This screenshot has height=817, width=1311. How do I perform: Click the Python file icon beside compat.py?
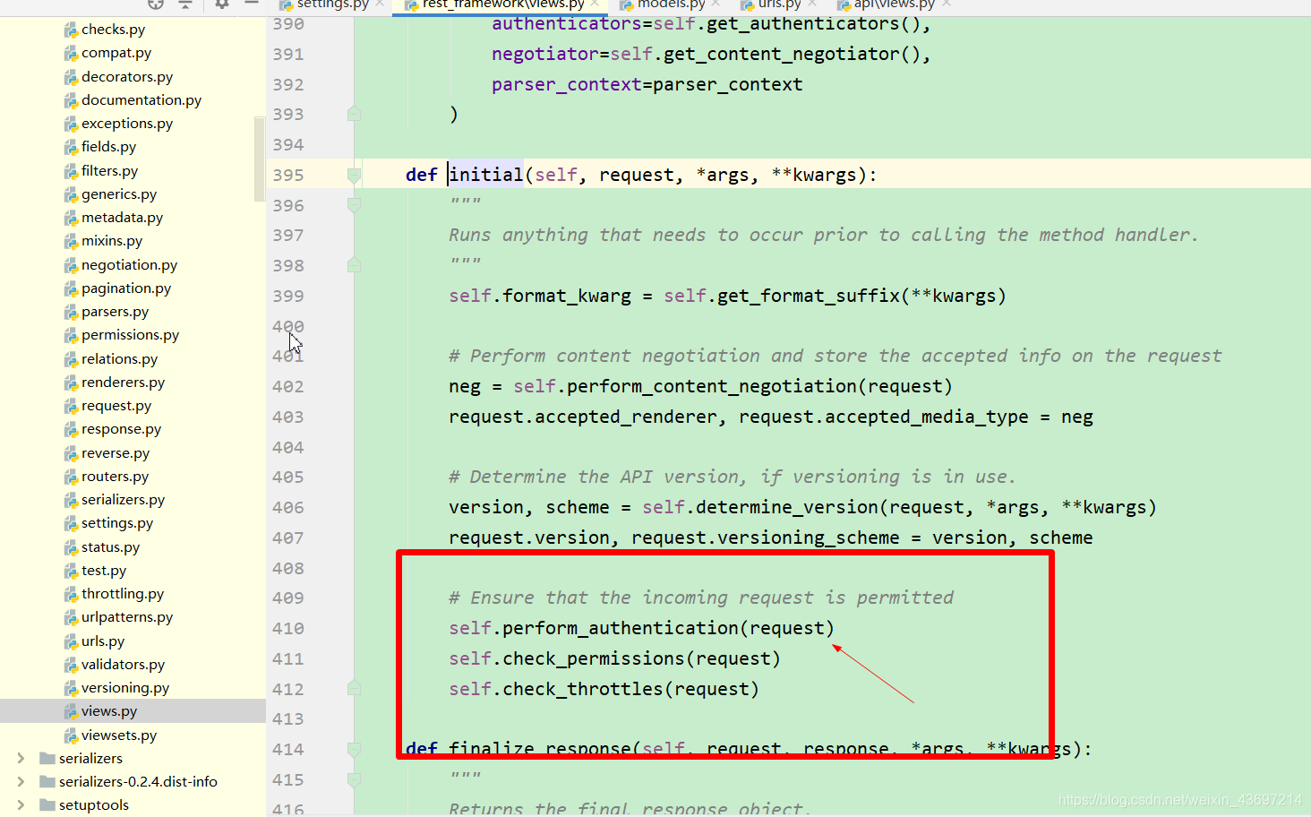click(x=71, y=53)
